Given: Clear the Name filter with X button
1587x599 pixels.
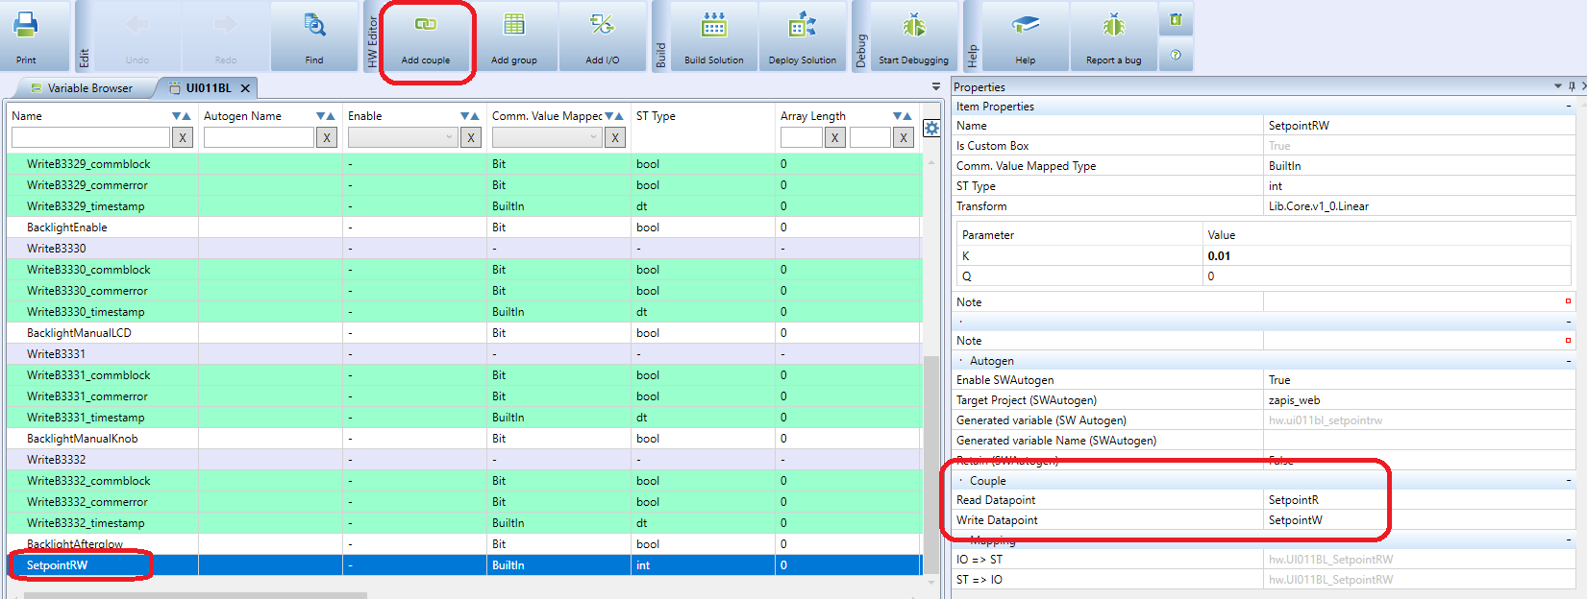Looking at the screenshot, I should click(183, 137).
